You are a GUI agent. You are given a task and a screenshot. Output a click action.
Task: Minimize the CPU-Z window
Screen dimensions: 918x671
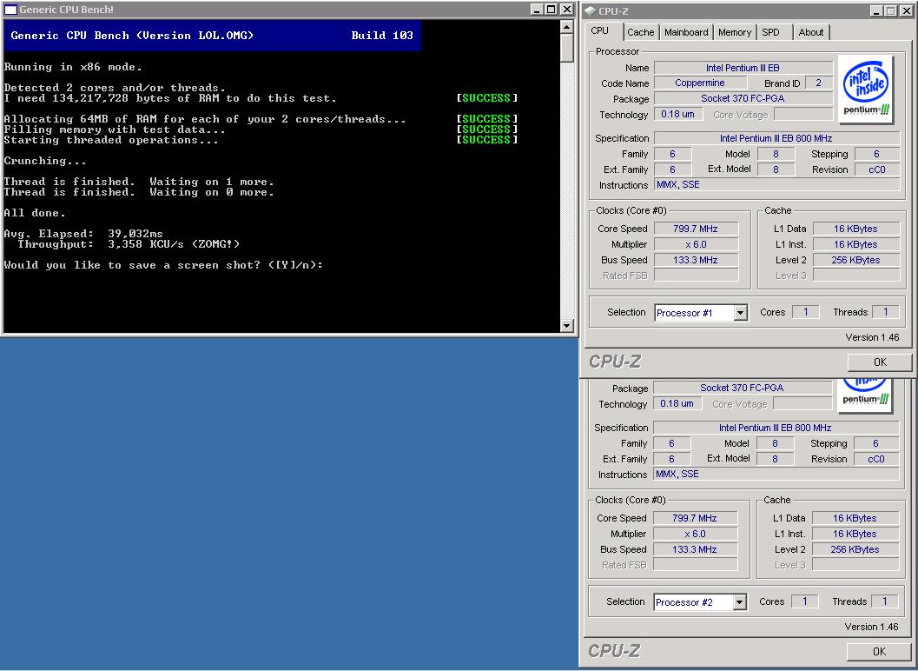875,11
